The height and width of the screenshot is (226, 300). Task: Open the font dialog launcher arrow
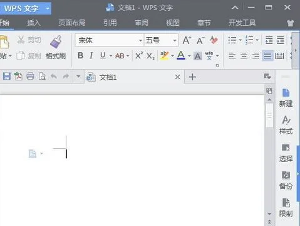217,65
